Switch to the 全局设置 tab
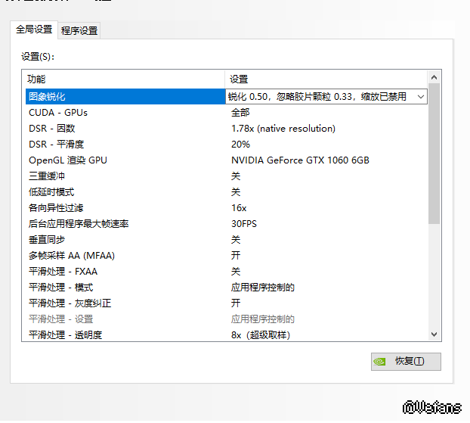Image resolution: width=470 pixels, height=423 pixels. pos(34,30)
